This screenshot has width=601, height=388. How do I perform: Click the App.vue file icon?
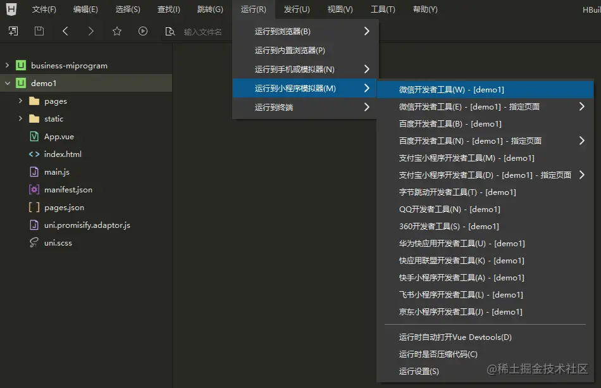point(34,136)
